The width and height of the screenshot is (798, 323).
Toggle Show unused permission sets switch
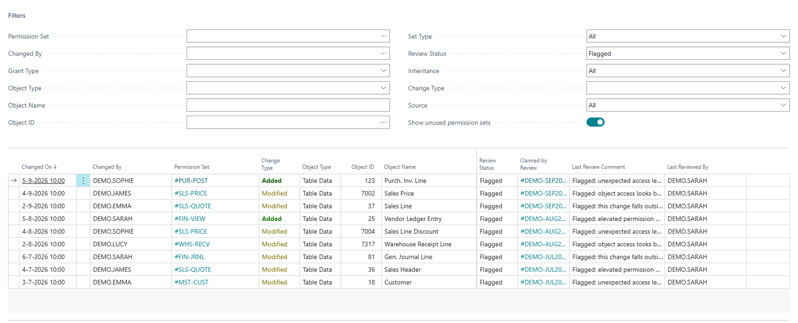(x=596, y=122)
